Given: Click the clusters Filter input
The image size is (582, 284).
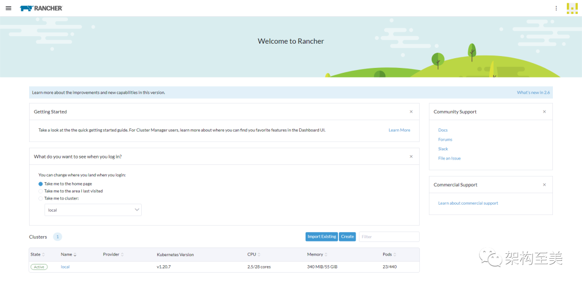Looking at the screenshot, I should (389, 237).
